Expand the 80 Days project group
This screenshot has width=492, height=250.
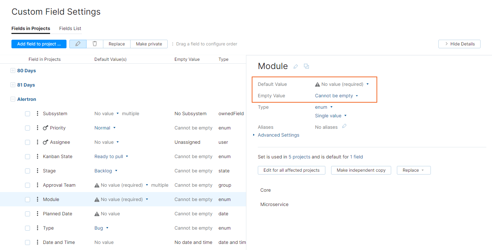coord(13,71)
